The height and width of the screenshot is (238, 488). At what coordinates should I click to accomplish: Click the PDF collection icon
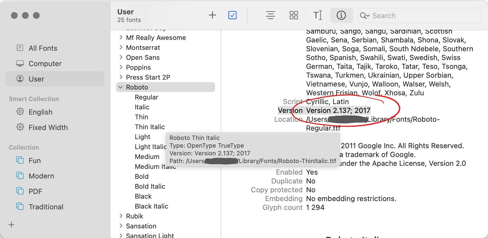click(x=20, y=191)
